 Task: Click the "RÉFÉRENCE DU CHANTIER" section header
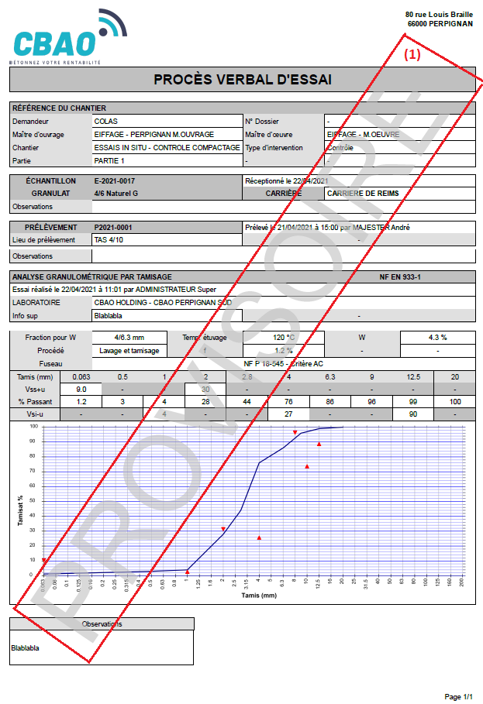pos(59,108)
